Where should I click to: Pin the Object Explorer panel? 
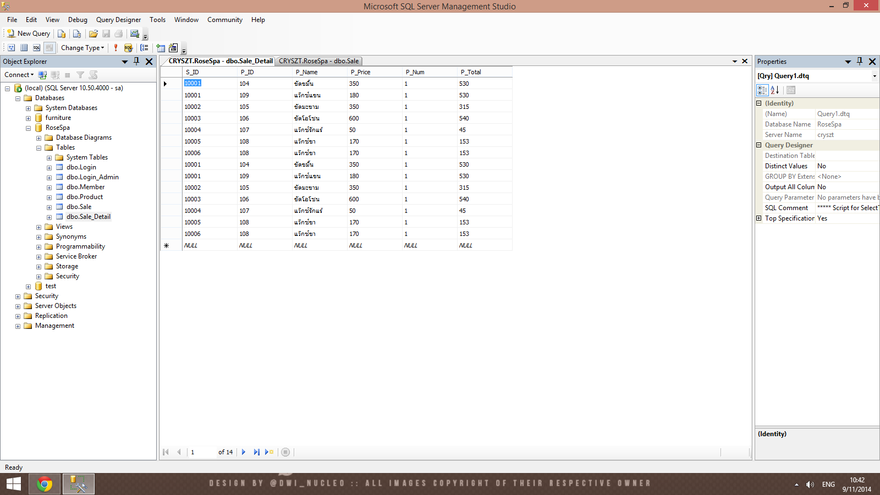coord(136,62)
